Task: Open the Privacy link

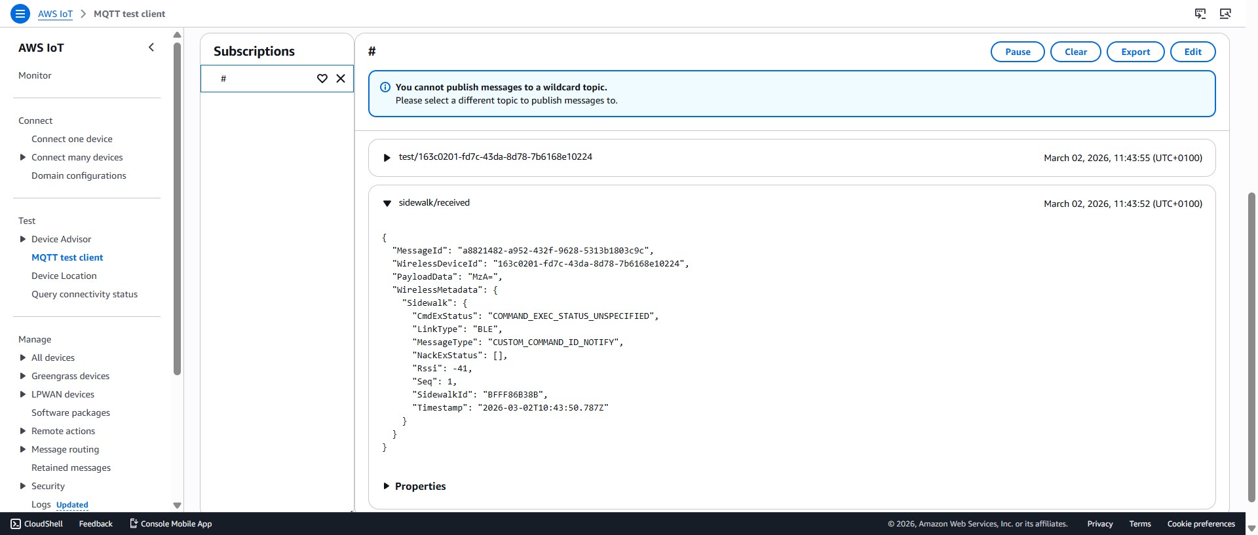Action: [1100, 524]
